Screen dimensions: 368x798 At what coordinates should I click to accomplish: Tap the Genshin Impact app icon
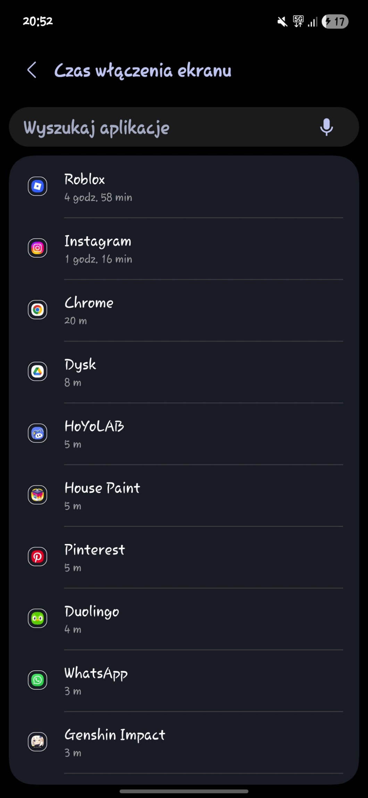(x=37, y=742)
